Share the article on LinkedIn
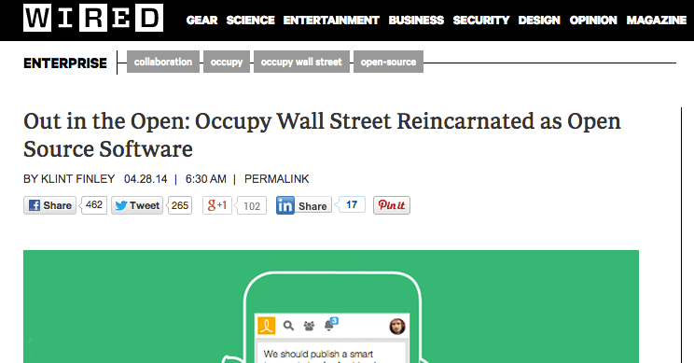 coord(304,205)
